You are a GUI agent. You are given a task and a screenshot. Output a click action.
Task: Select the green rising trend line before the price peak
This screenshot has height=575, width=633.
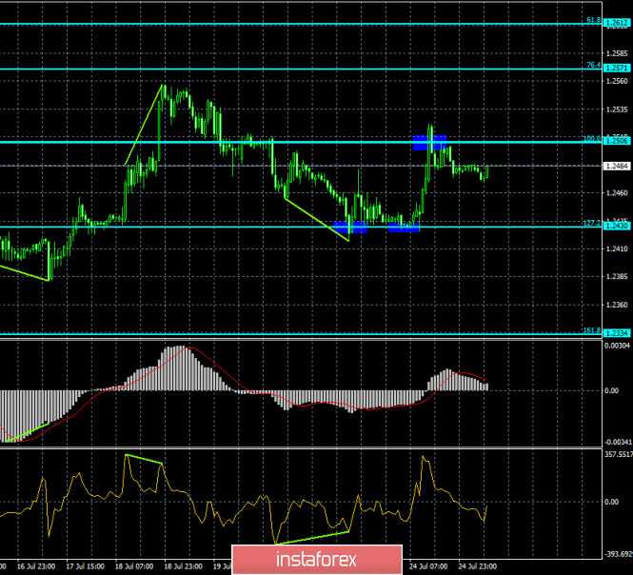tap(144, 126)
